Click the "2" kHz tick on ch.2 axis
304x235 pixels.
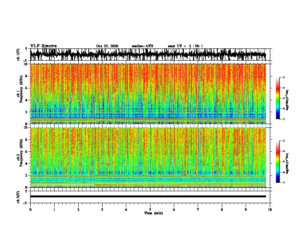(27, 175)
